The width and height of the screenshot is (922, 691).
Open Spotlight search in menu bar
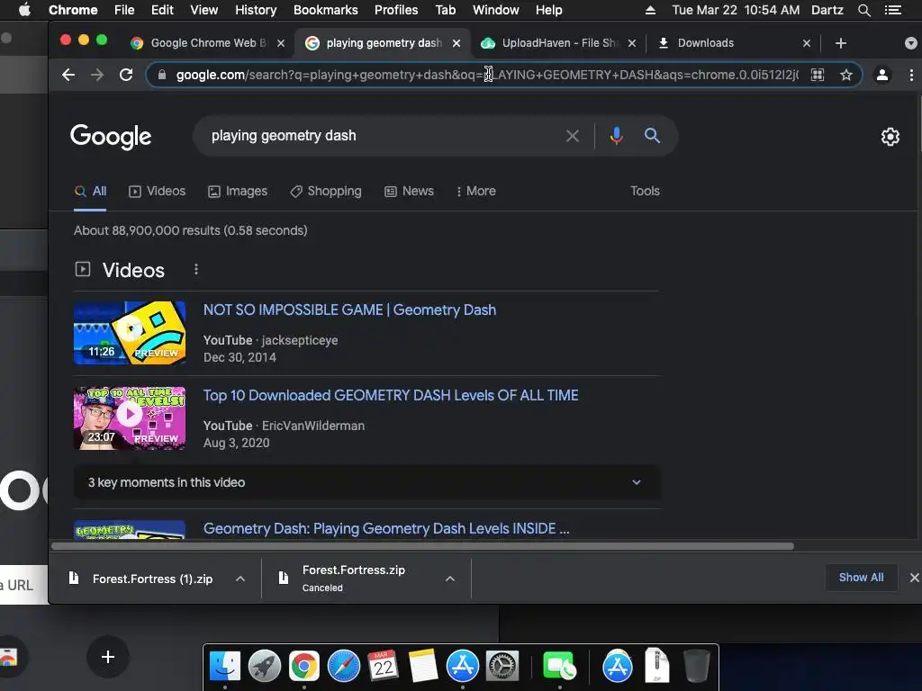pos(863,10)
